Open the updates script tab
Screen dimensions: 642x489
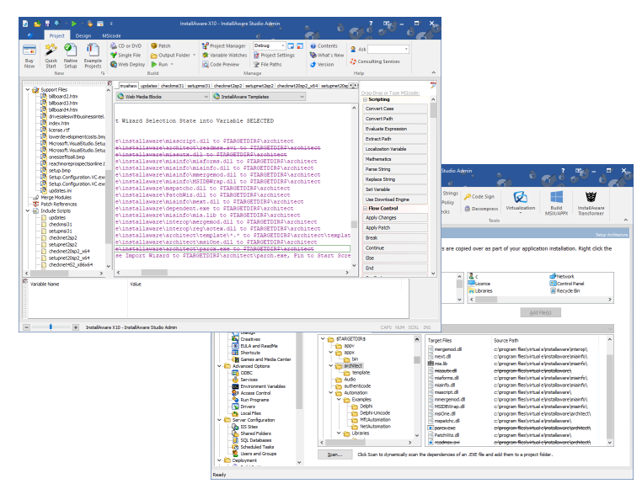pyautogui.click(x=148, y=86)
